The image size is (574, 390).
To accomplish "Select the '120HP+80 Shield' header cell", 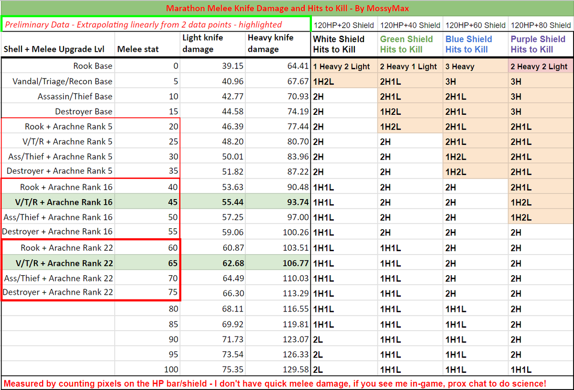I will 541,25.
